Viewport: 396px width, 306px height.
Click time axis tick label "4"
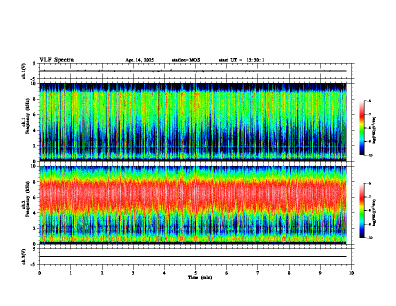point(164,273)
